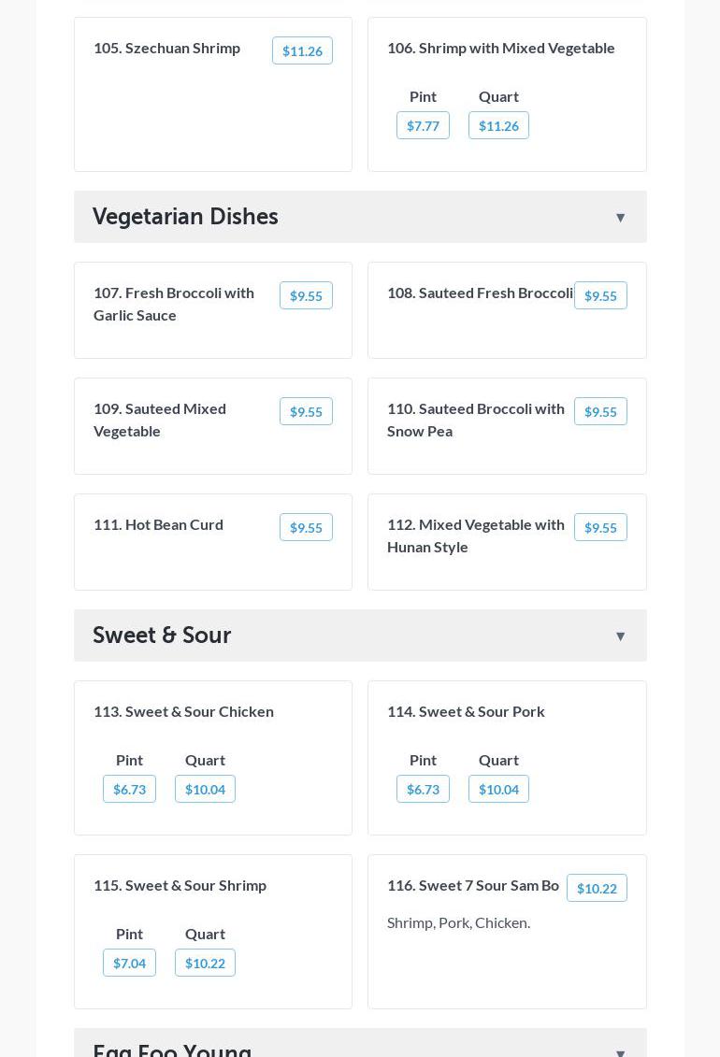This screenshot has height=1057, width=720.
Task: Select Pint $7.04 for Sweet & Sour Shrimp
Action: point(129,964)
